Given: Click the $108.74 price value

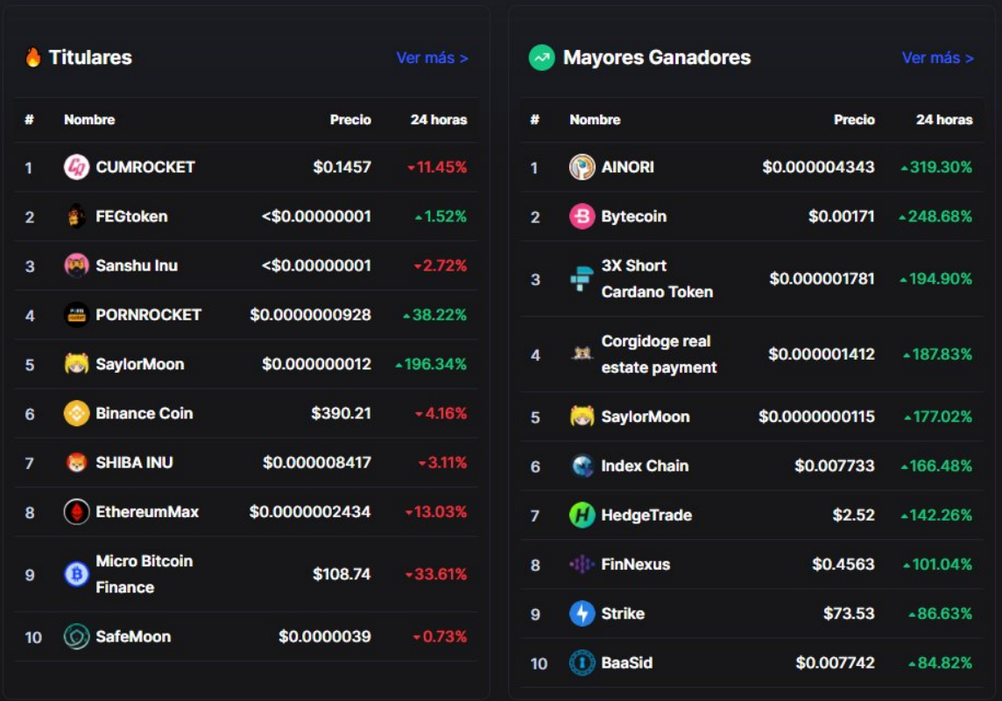Looking at the screenshot, I should pyautogui.click(x=342, y=574).
